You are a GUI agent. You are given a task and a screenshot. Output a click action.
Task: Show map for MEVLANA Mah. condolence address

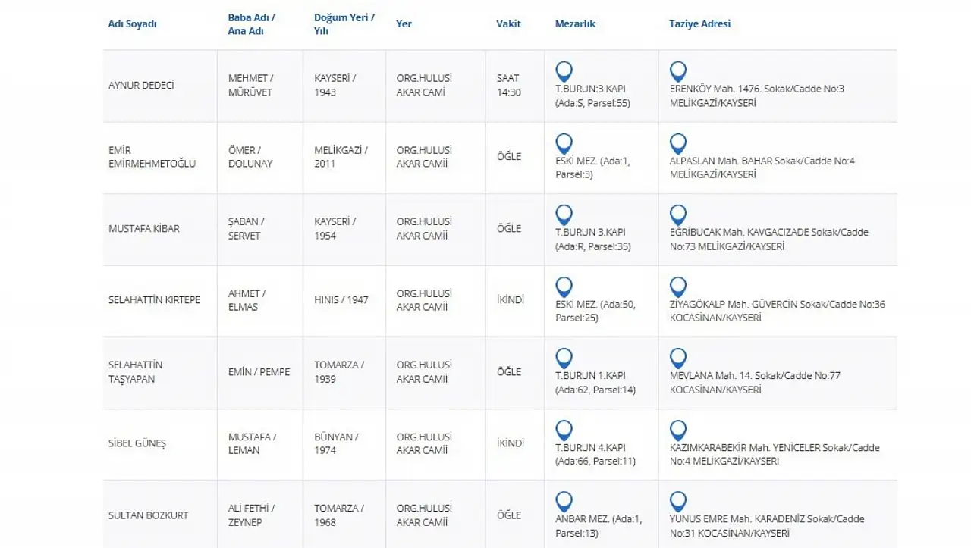pos(678,359)
